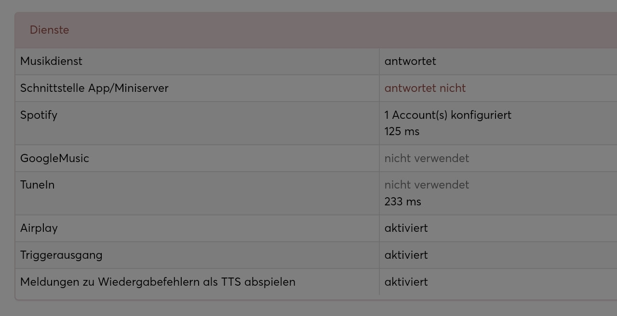Select the Musikdienst row label

coord(51,61)
